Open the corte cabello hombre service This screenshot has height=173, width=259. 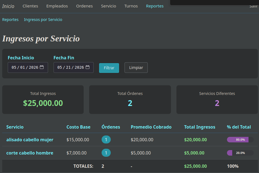point(30,153)
